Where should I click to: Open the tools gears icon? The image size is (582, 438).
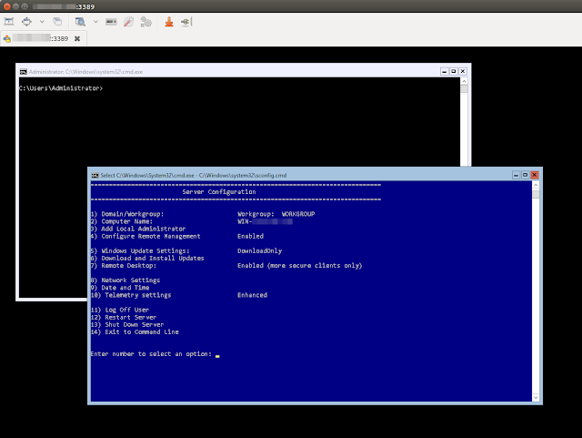pyautogui.click(x=145, y=21)
